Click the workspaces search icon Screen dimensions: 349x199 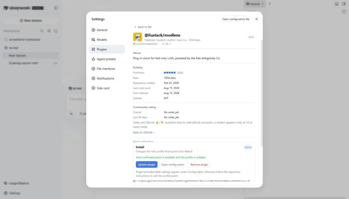[x=42, y=31]
